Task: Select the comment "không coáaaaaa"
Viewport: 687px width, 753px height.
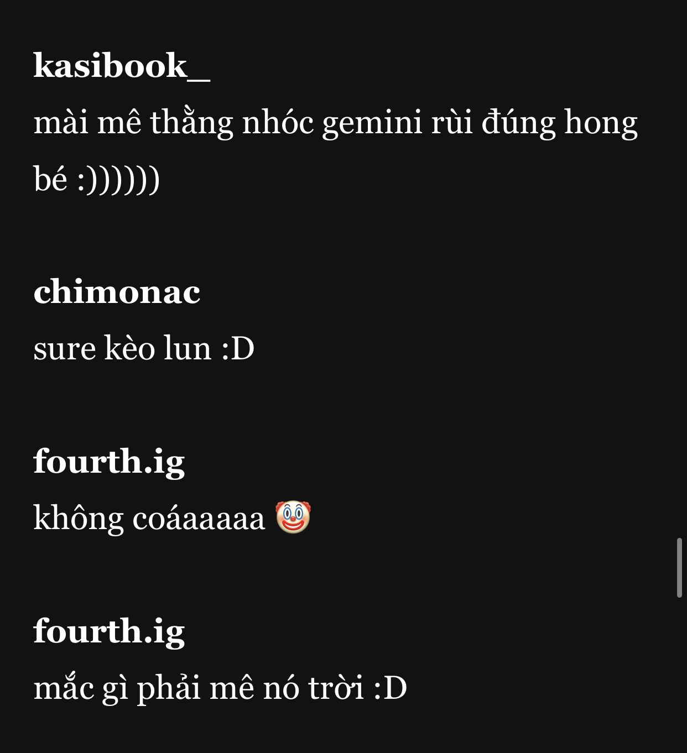Action: point(149,519)
